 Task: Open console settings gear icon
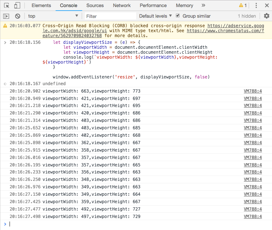(266, 16)
